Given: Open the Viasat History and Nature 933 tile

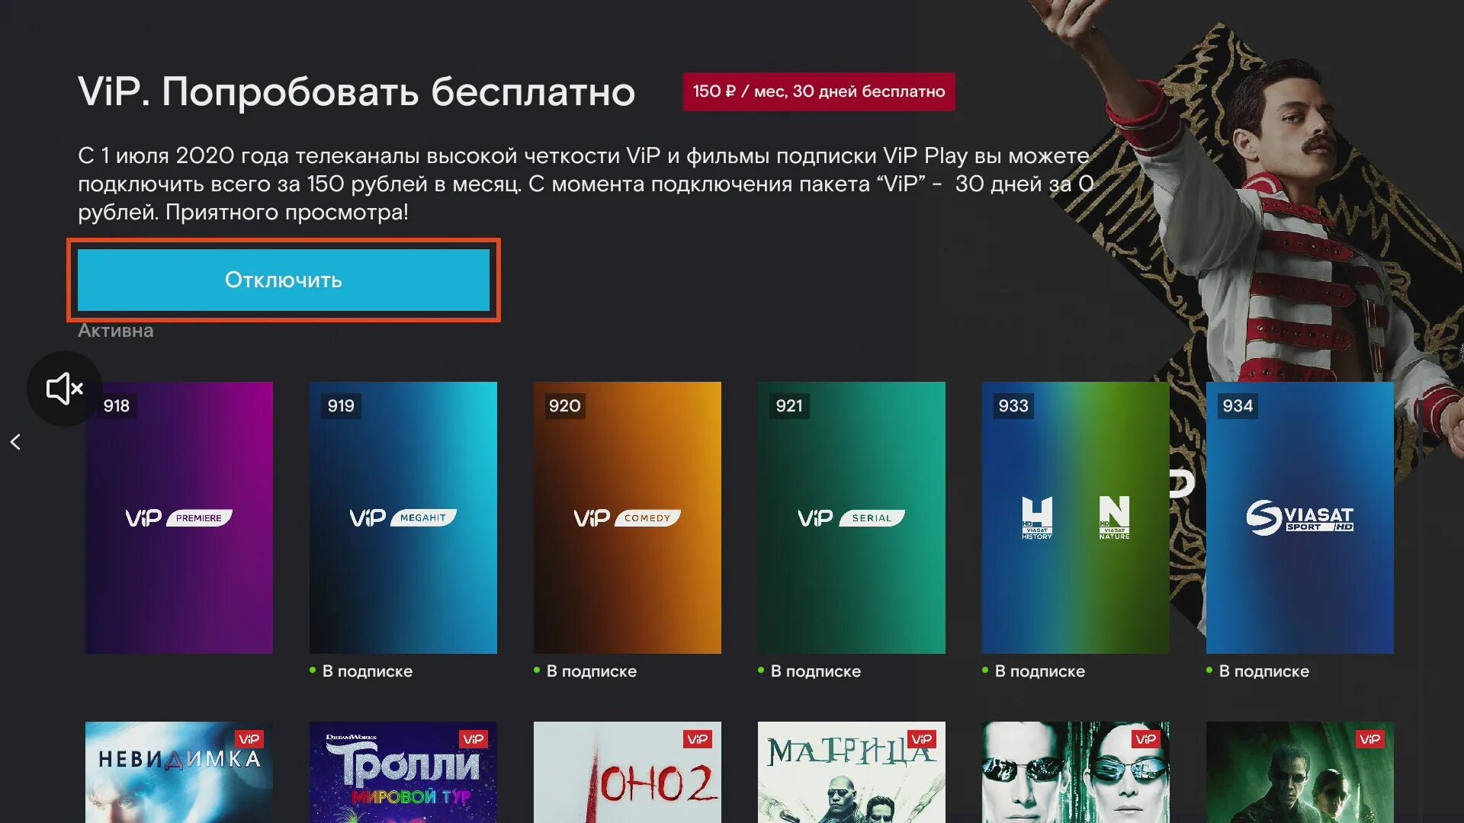Looking at the screenshot, I should tap(1076, 517).
